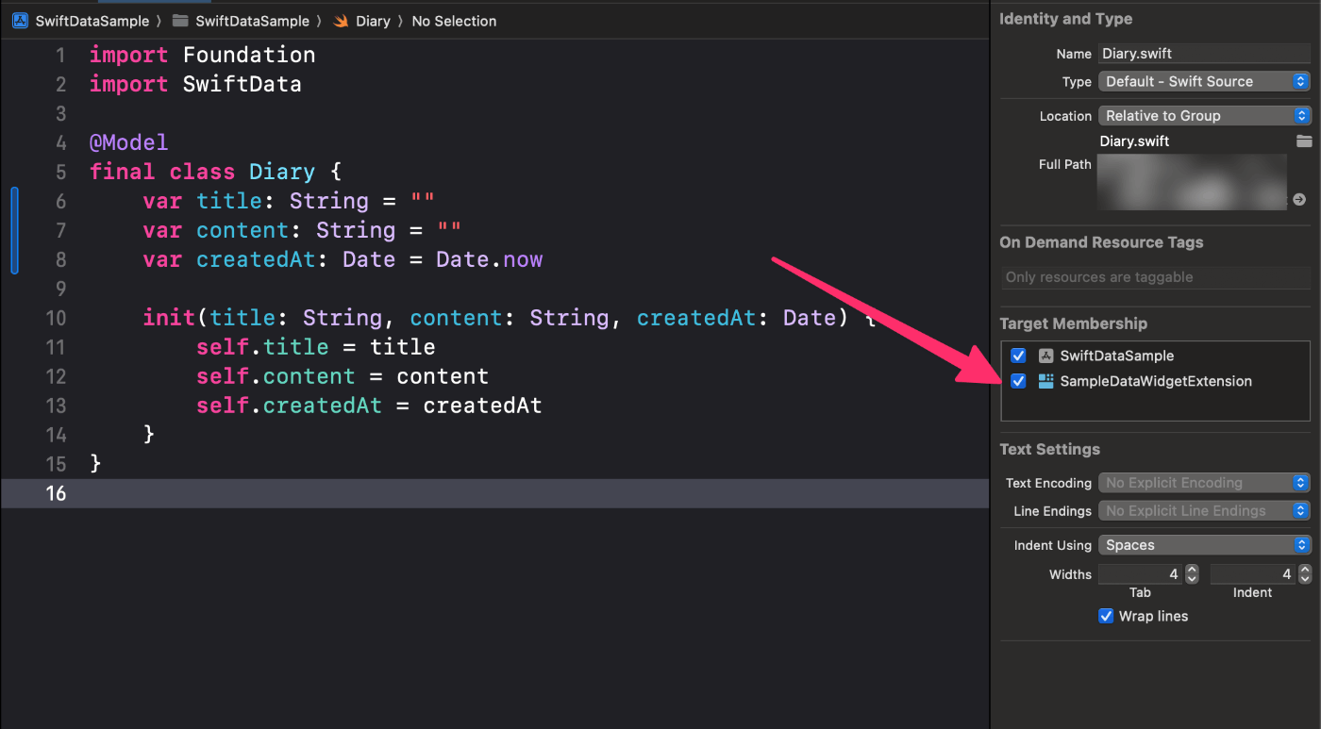This screenshot has height=729, width=1321.
Task: Click the SampleDataWidgetExtension widget icon
Action: click(x=1045, y=381)
